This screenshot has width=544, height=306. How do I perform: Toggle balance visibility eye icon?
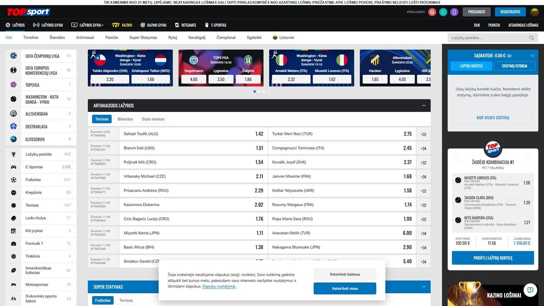(x=510, y=56)
